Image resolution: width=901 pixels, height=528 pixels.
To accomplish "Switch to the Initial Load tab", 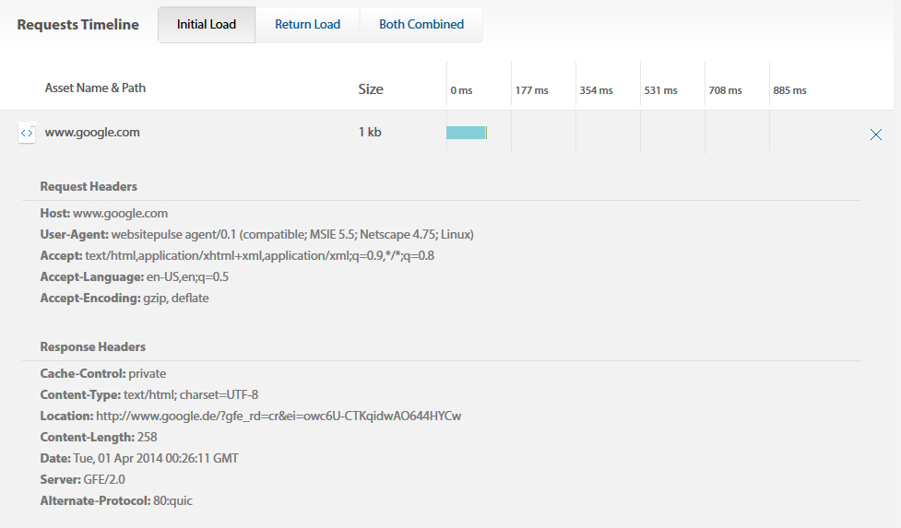I will coord(207,25).
